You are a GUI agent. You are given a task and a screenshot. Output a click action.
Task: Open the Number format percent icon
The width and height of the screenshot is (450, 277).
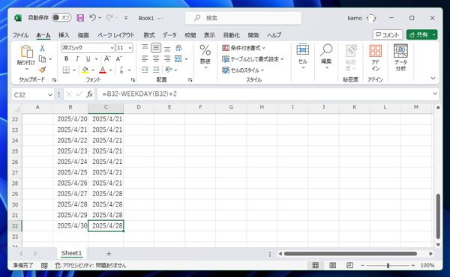click(205, 50)
